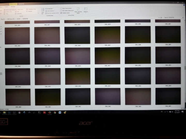Choose Tiles layout
Screen dimensions: 186x139
click(6, 14)
